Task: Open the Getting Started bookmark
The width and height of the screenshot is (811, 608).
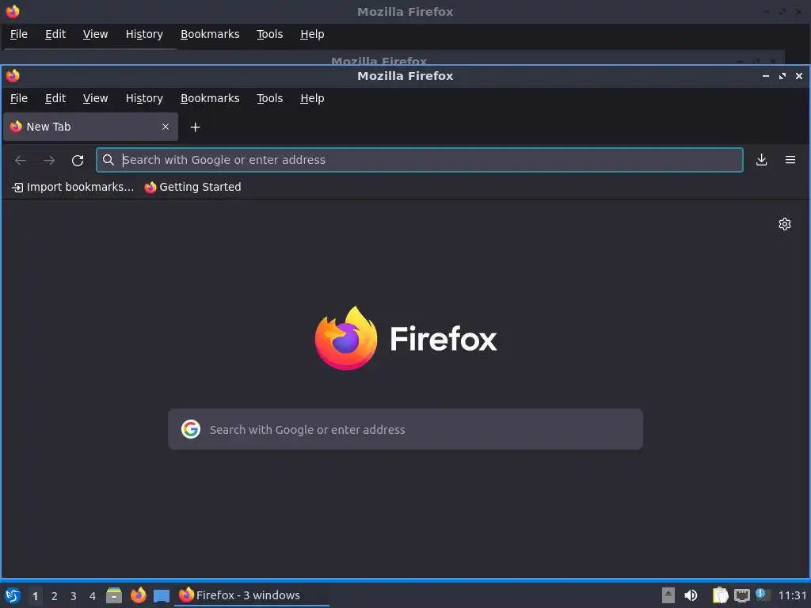Action: coord(193,187)
